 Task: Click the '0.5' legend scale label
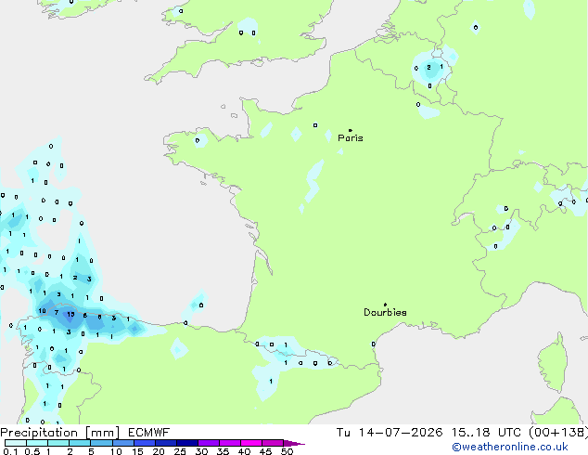click(32, 451)
